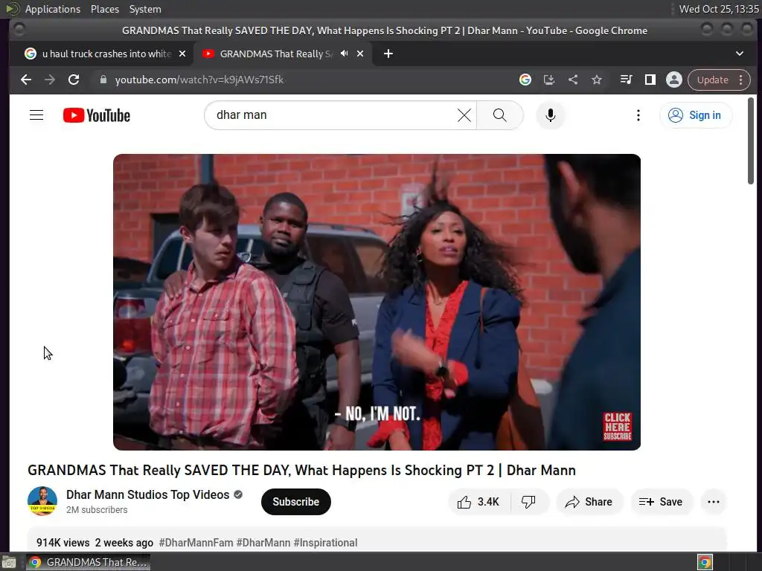Share this page from toolbar
Screen dimensions: 762x571
[573, 80]
